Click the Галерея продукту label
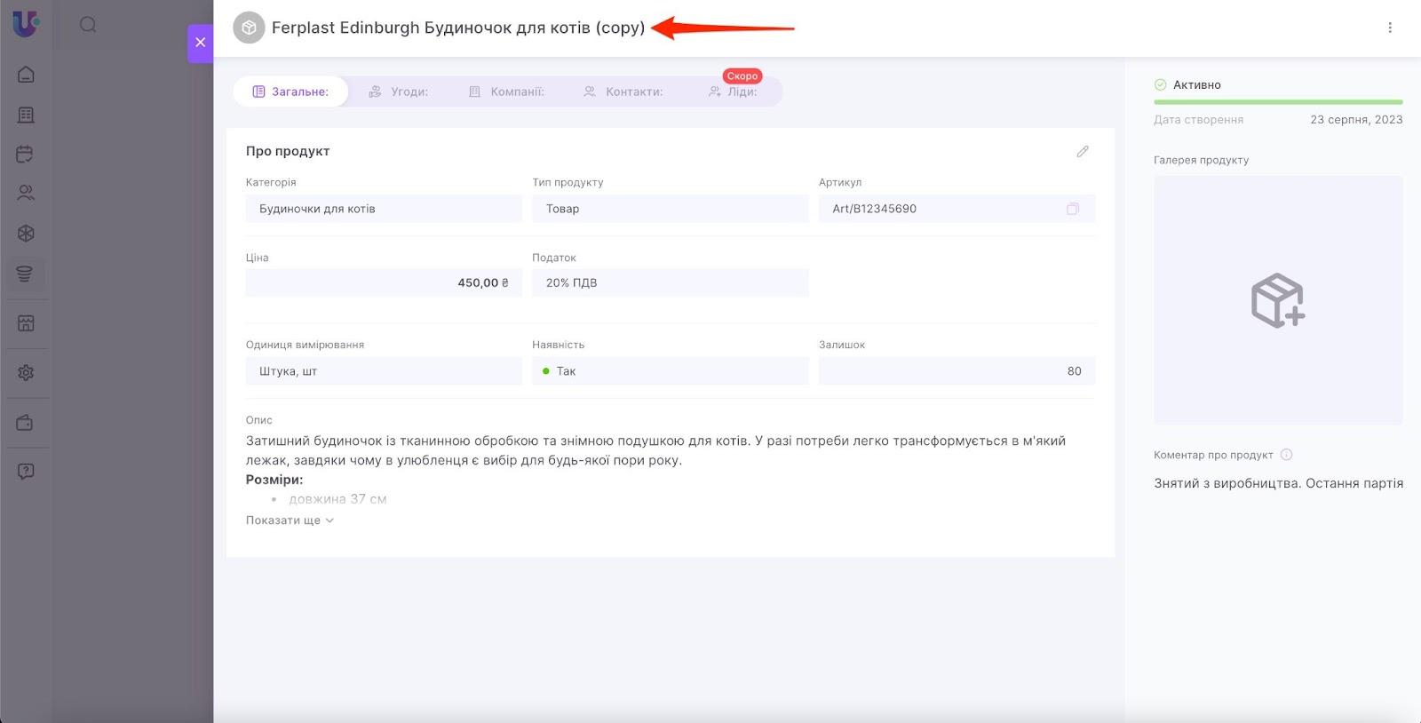Screen dimensions: 1421x723 [1201, 160]
